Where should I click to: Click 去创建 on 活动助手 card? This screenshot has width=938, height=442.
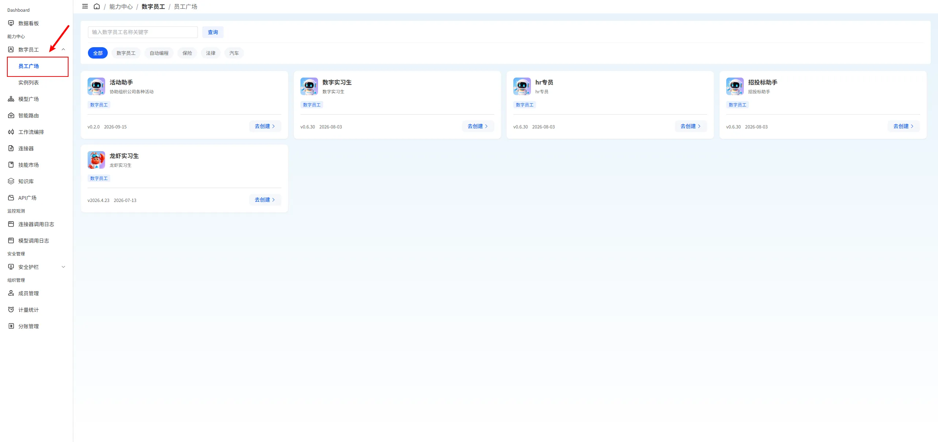coord(265,126)
